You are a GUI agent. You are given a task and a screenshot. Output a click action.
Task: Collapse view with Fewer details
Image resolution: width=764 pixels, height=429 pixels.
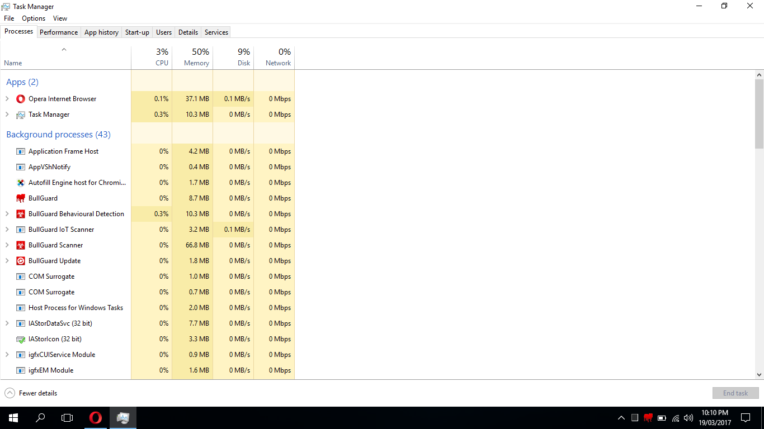pos(31,393)
